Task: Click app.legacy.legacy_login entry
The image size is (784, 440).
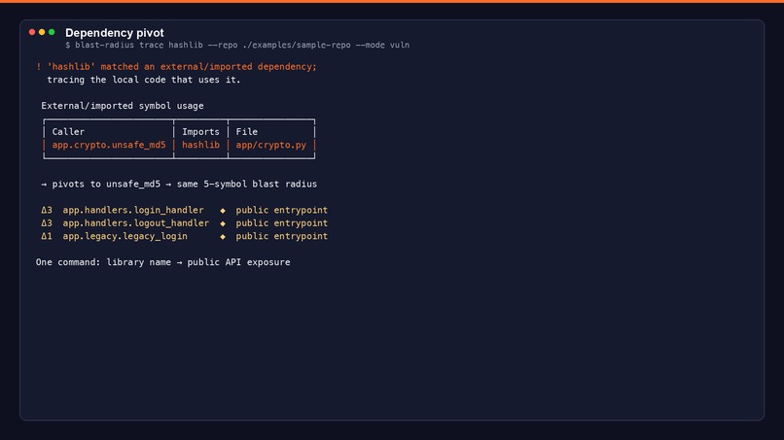Action: (x=125, y=236)
